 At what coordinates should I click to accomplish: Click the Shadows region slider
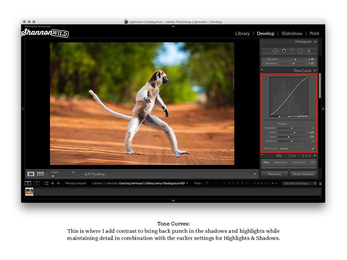coord(291,141)
